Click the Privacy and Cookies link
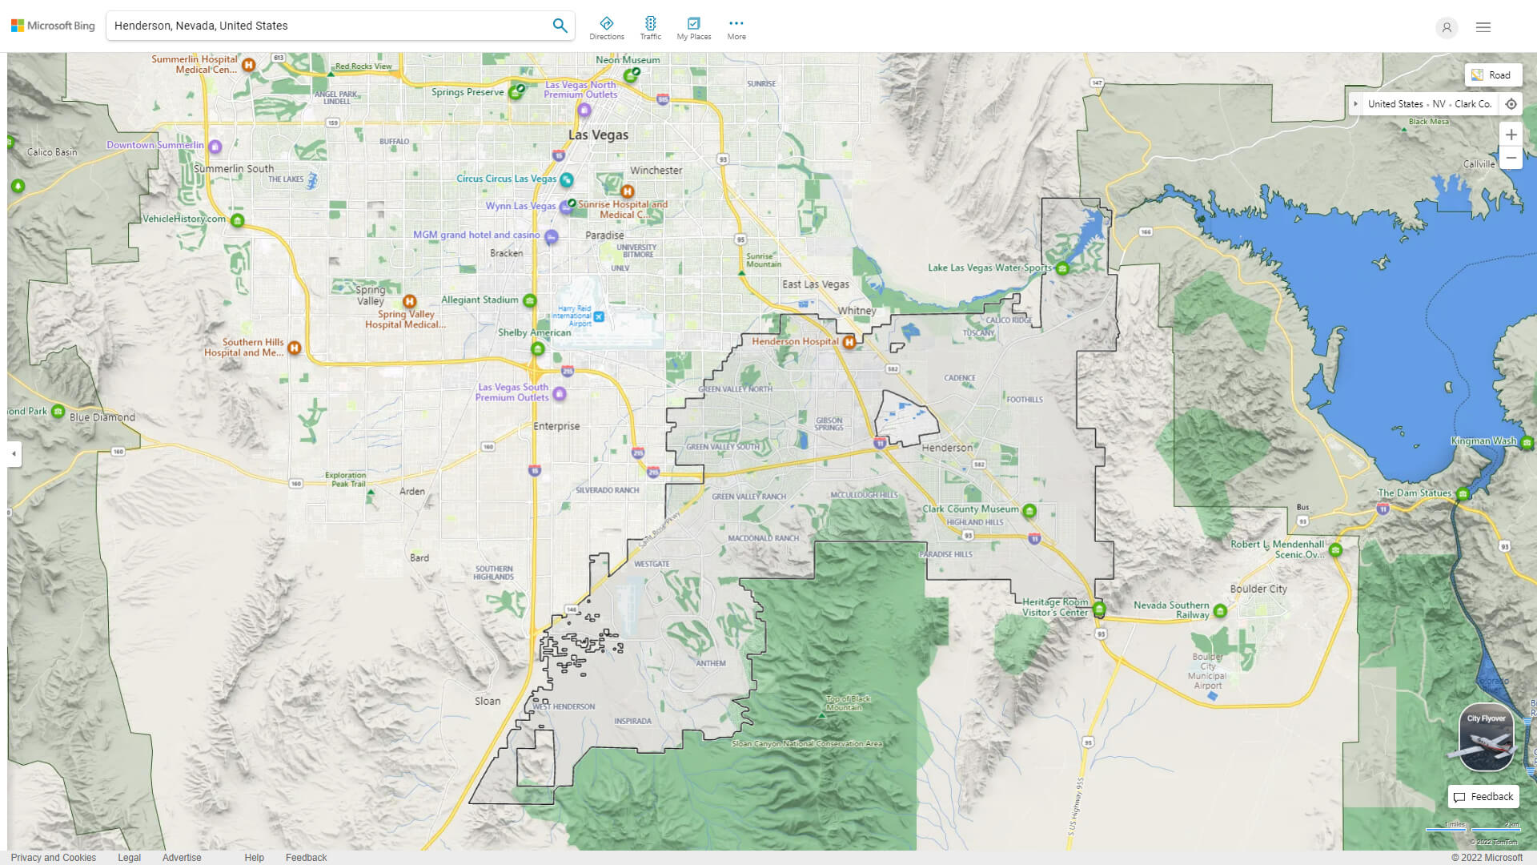This screenshot has height=865, width=1537. [52, 856]
